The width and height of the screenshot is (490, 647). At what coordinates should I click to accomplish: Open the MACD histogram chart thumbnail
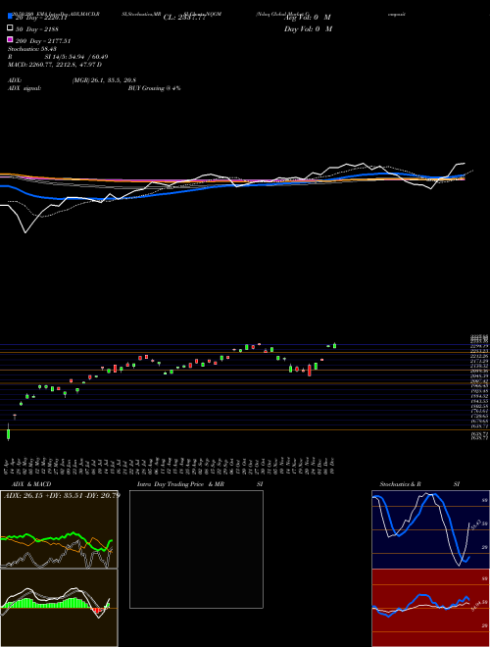tap(59, 608)
